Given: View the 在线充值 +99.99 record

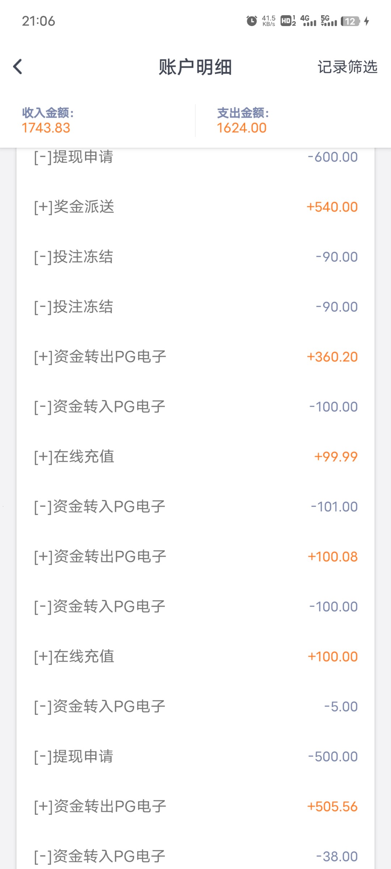Looking at the screenshot, I should point(195,457).
